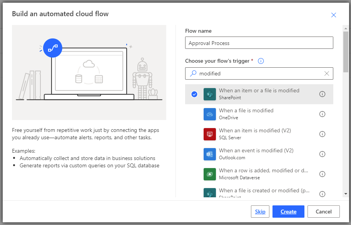Viewport: 351px width, 225px height.
Task: Open info for Outlook.com event modified trigger
Action: point(322,154)
